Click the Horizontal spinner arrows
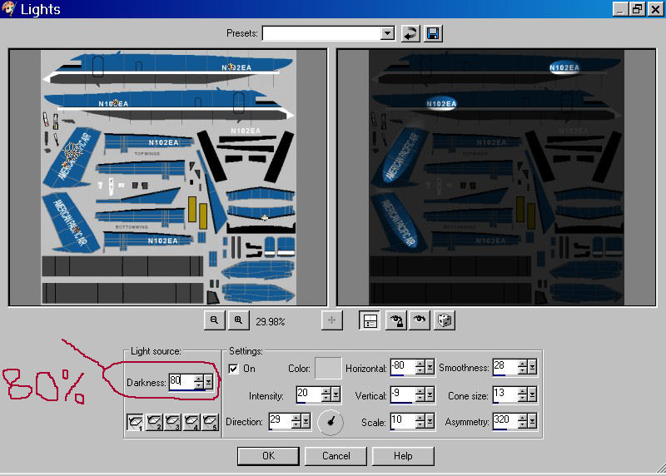Screen dimensions: 666x476 point(420,367)
